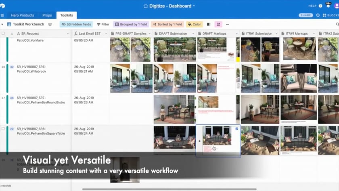The width and height of the screenshot is (339, 191).
Task: Click the ITR#1 Submission attachment field icon
Action: click(243, 34)
